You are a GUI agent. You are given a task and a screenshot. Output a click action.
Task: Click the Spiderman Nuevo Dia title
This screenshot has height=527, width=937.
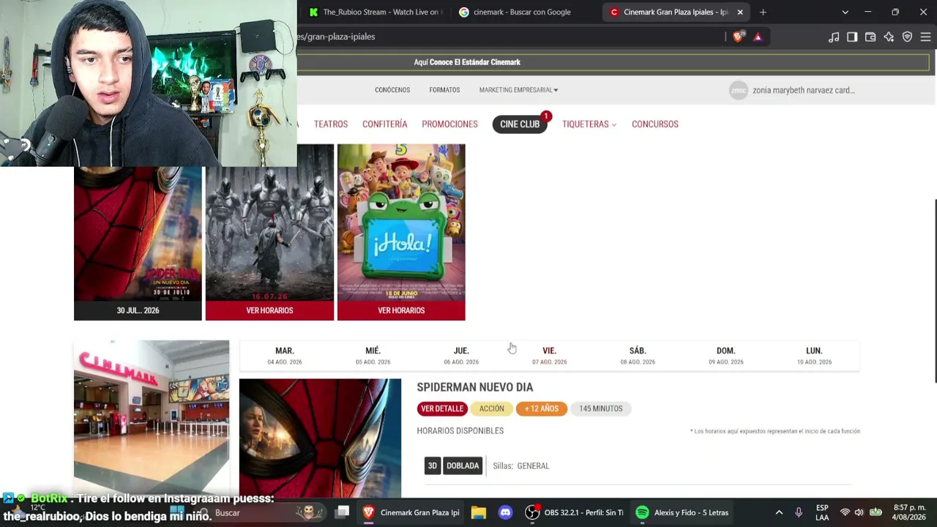(475, 387)
